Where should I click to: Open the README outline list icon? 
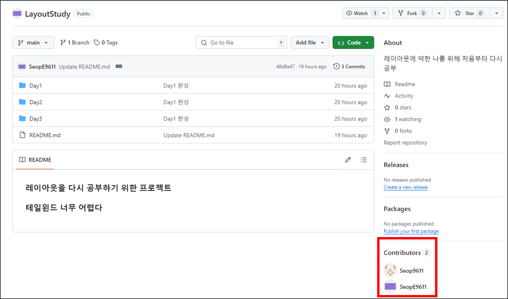pyautogui.click(x=364, y=160)
